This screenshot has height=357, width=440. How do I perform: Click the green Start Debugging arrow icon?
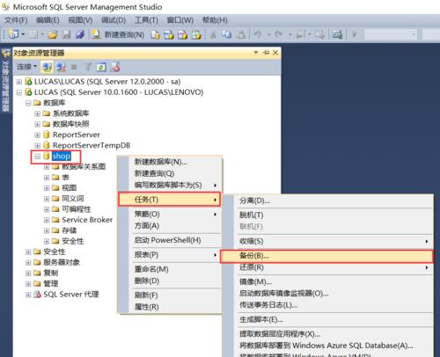pyautogui.click(x=355, y=34)
